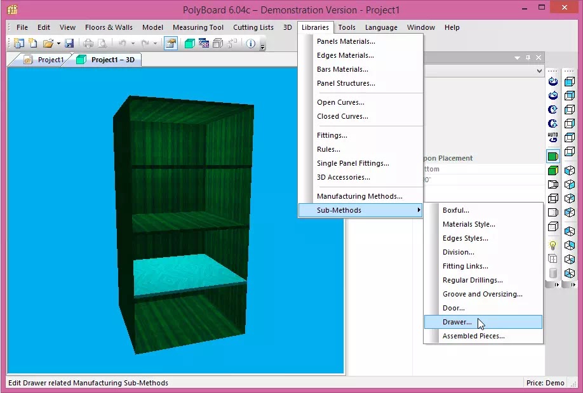Viewport: 583px width, 393px height.
Task: Toggle wireframe cube display mode
Action: (x=552, y=198)
